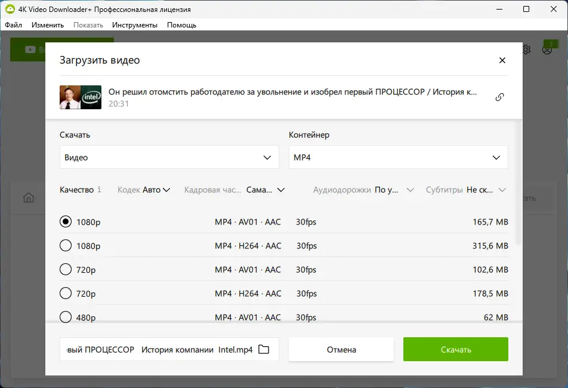The height and width of the screenshot is (388, 568).
Task: Click the output filename path field
Action: (169, 349)
